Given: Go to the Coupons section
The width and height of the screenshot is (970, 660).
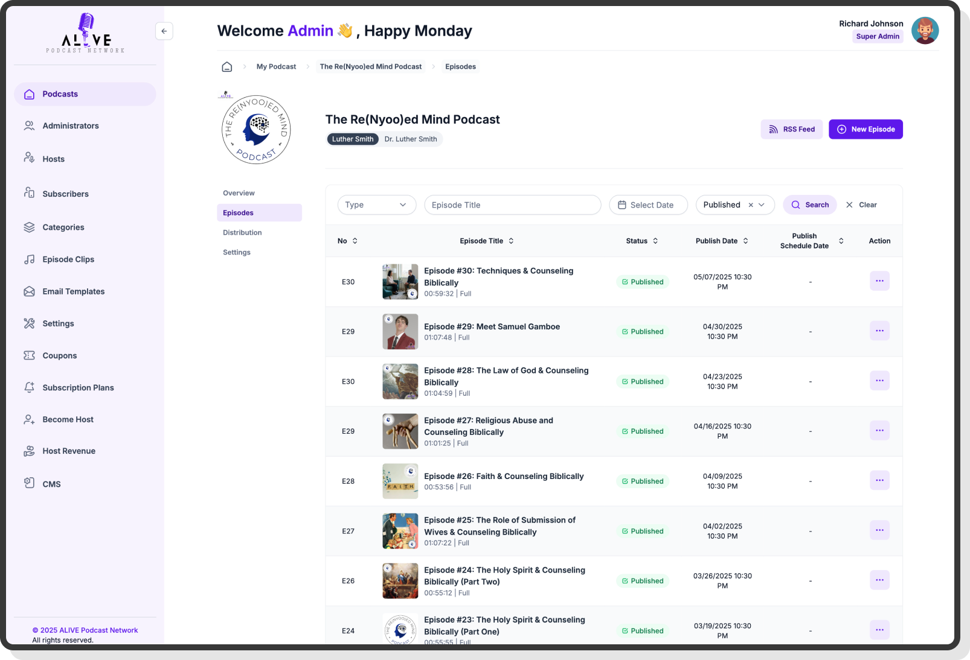Looking at the screenshot, I should (59, 356).
